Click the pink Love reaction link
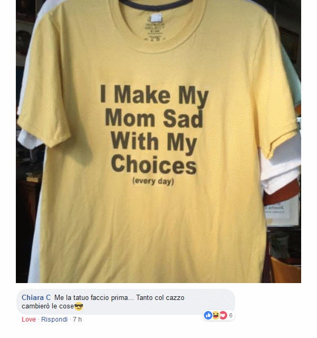Viewport: 317px width, 338px height. pyautogui.click(x=29, y=319)
